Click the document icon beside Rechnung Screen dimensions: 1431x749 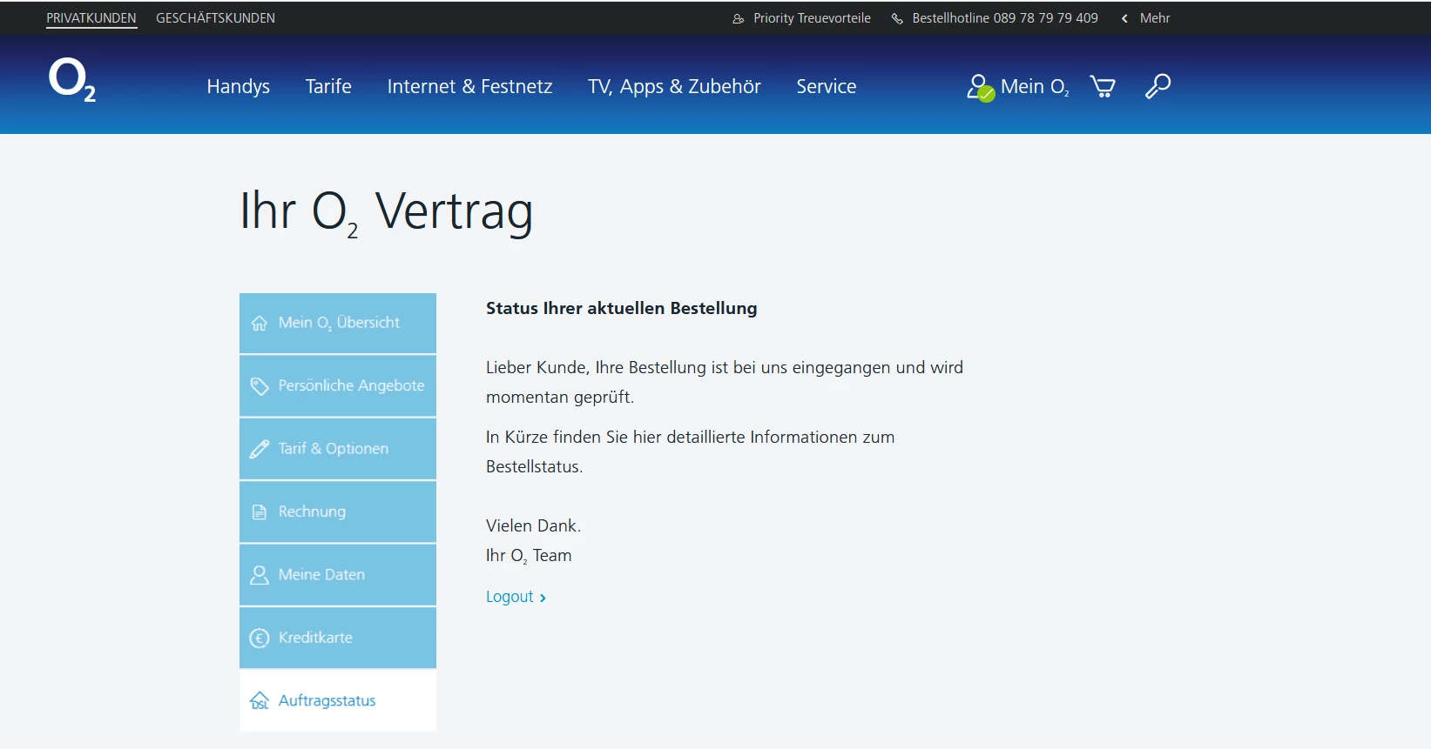260,512
